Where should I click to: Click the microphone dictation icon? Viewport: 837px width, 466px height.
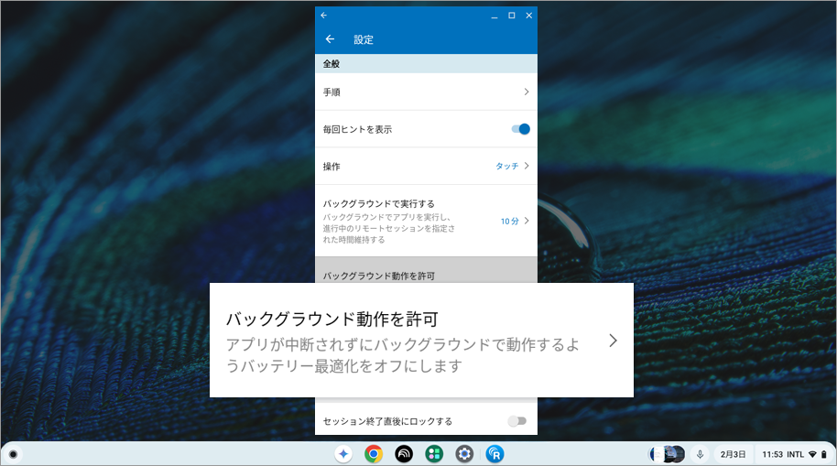[x=700, y=454]
